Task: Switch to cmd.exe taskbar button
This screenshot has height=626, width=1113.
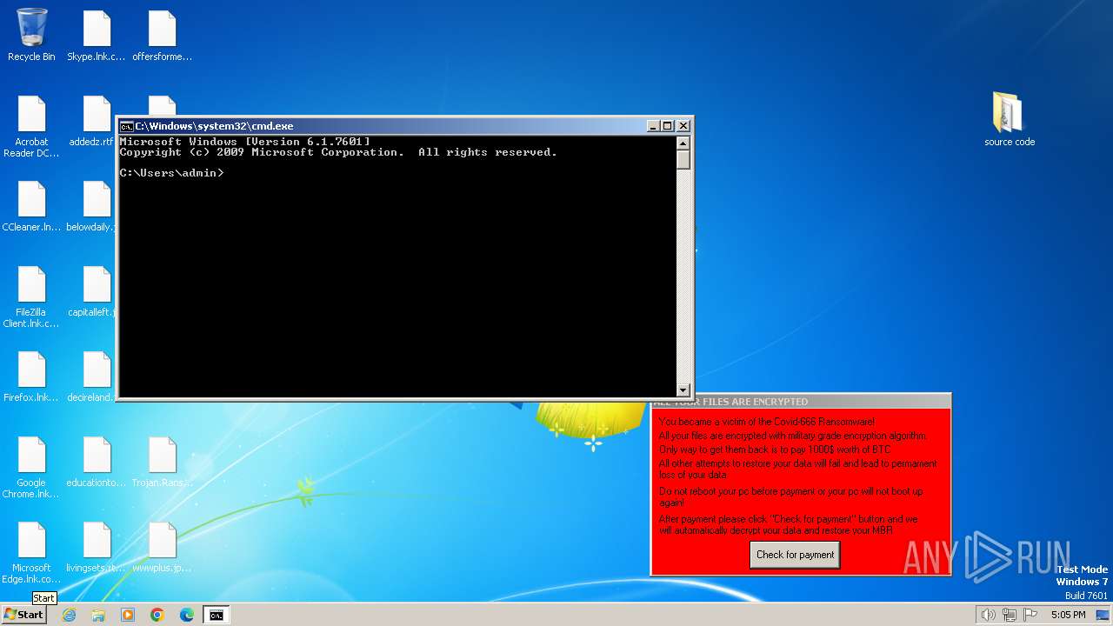Action: click(216, 615)
